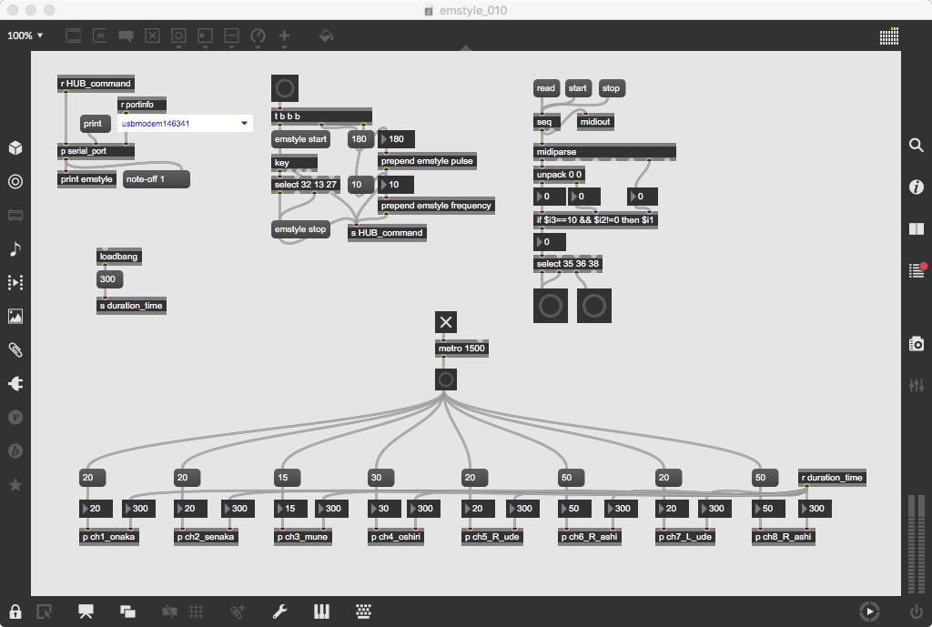Viewport: 932px width, 627px height.
Task: Open the wrench debug tools icon
Action: tap(279, 611)
